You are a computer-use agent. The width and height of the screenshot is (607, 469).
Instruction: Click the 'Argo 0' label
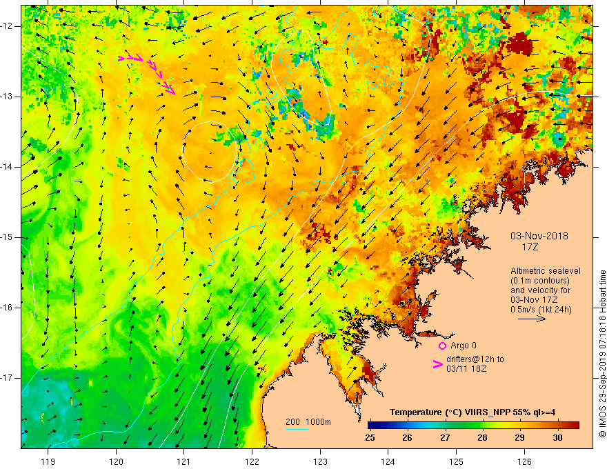(464, 346)
